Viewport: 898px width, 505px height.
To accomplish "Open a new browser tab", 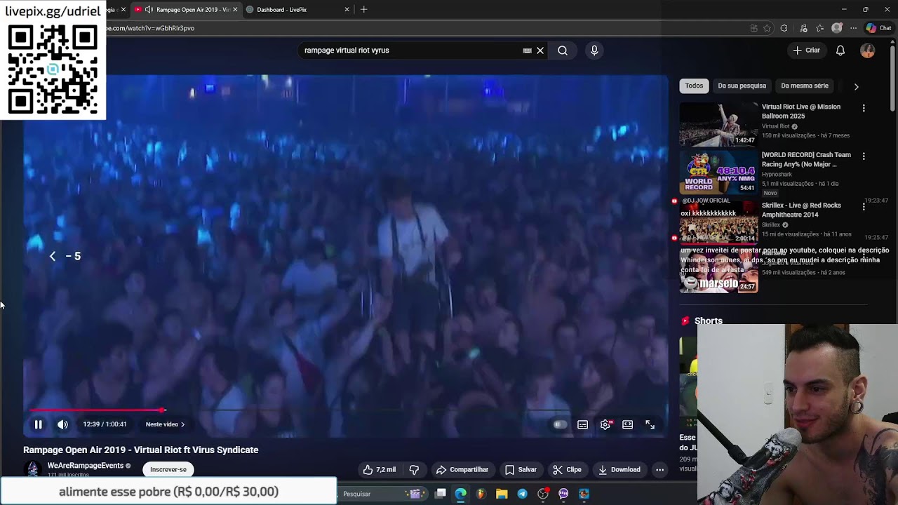I will pos(363,10).
